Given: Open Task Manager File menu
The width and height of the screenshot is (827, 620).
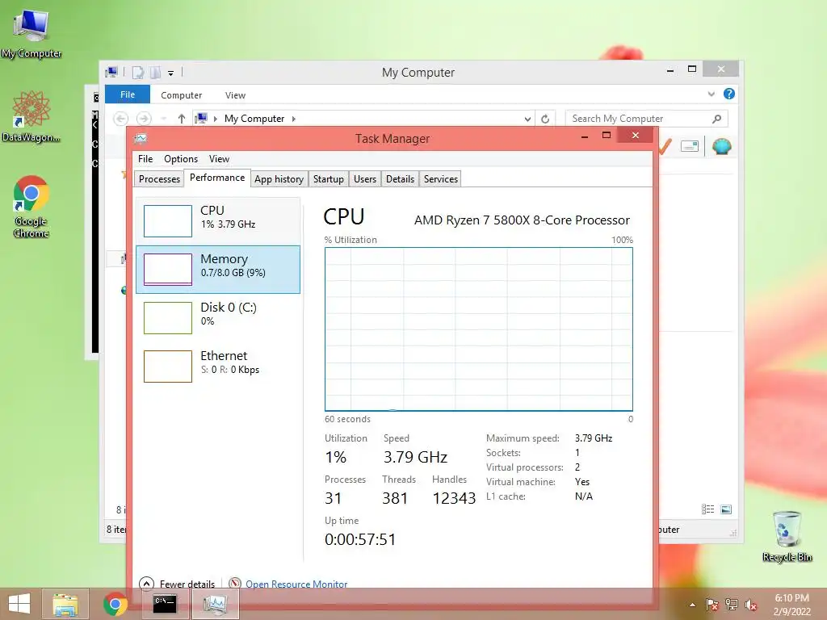Looking at the screenshot, I should click(145, 159).
